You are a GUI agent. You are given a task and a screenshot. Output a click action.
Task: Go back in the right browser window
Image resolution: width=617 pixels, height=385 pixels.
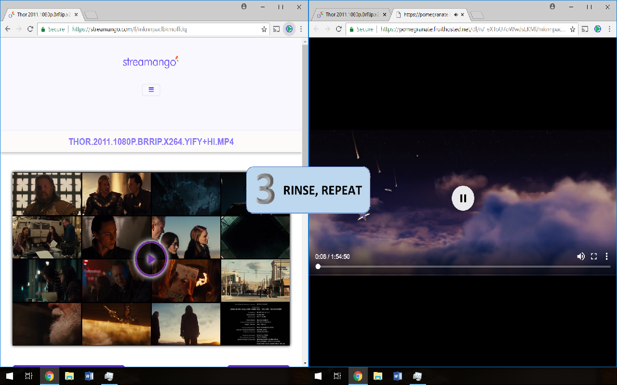[317, 29]
